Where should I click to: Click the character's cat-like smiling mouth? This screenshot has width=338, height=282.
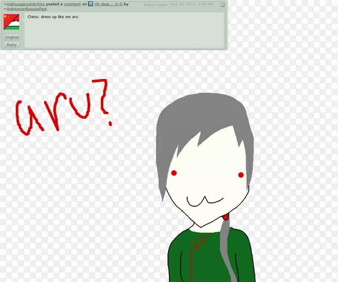[205, 201]
